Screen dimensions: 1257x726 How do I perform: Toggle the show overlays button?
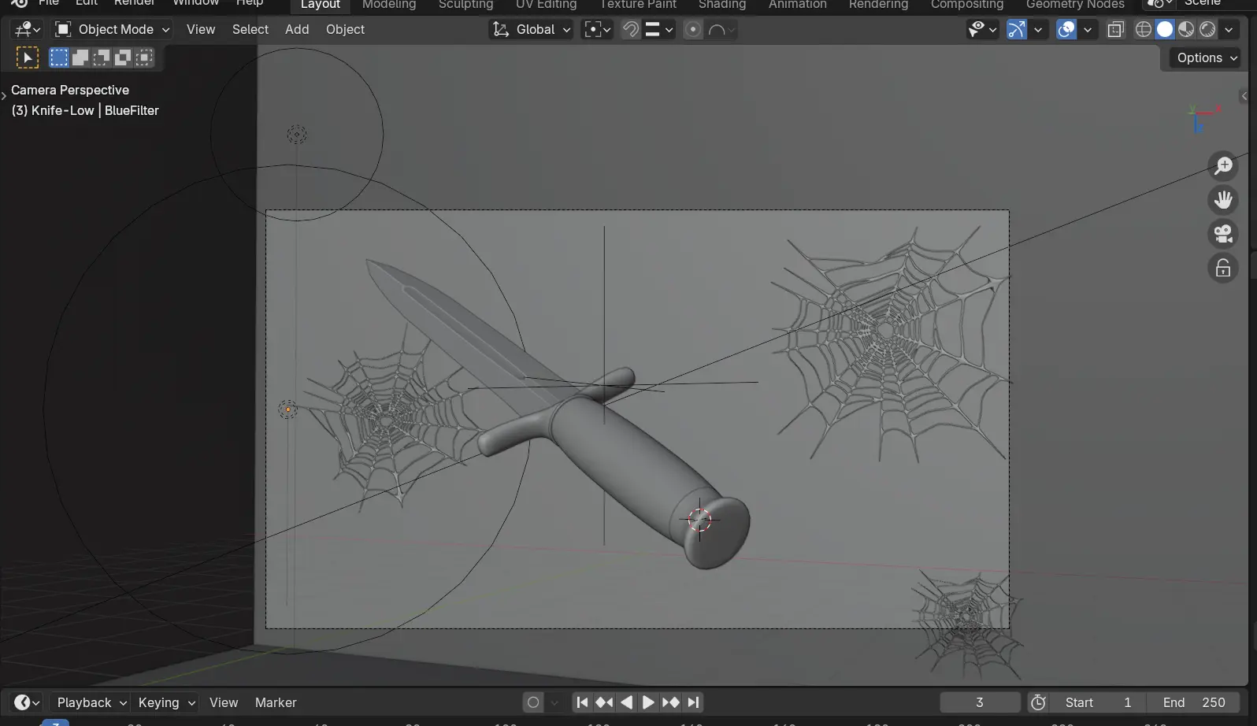click(x=1066, y=30)
